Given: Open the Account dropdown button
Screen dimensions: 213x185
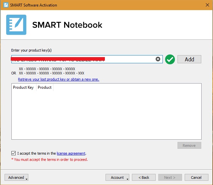Looking at the screenshot, I should (x=117, y=177).
